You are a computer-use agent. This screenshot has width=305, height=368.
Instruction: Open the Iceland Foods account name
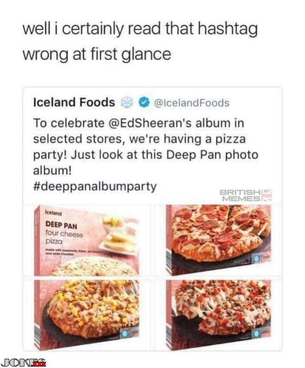74,103
